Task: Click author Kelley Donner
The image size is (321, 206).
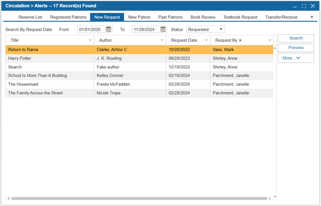Action: [x=110, y=75]
